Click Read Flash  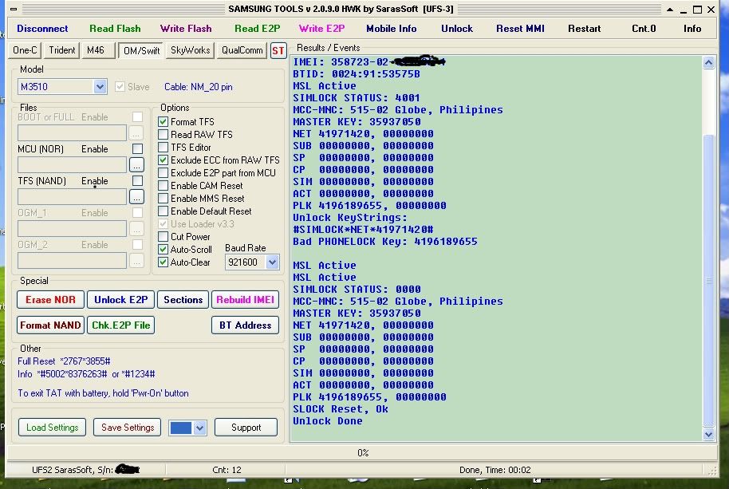click(116, 29)
